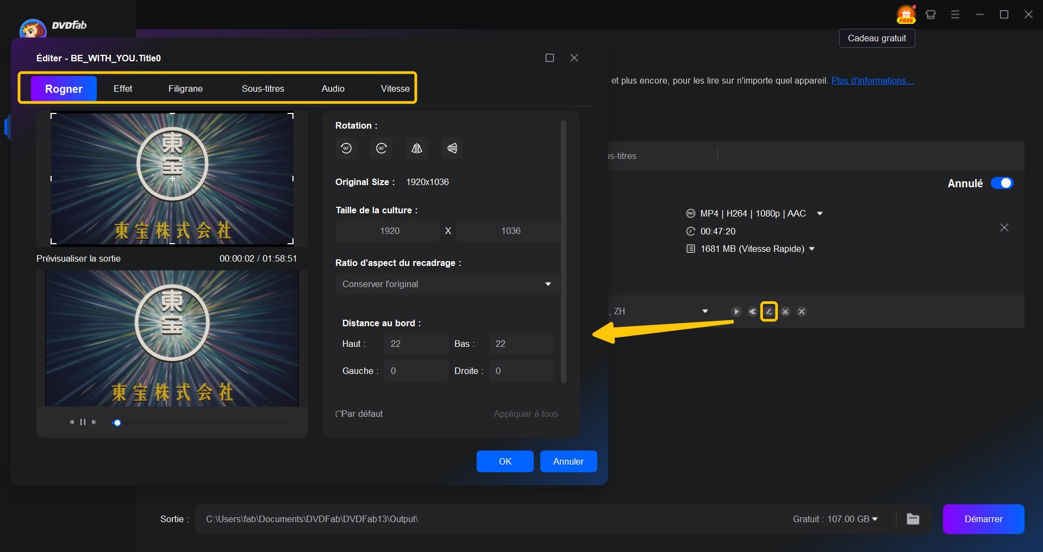Viewport: 1043px width, 552px height.
Task: Click the Bas distance field
Action: coord(521,344)
